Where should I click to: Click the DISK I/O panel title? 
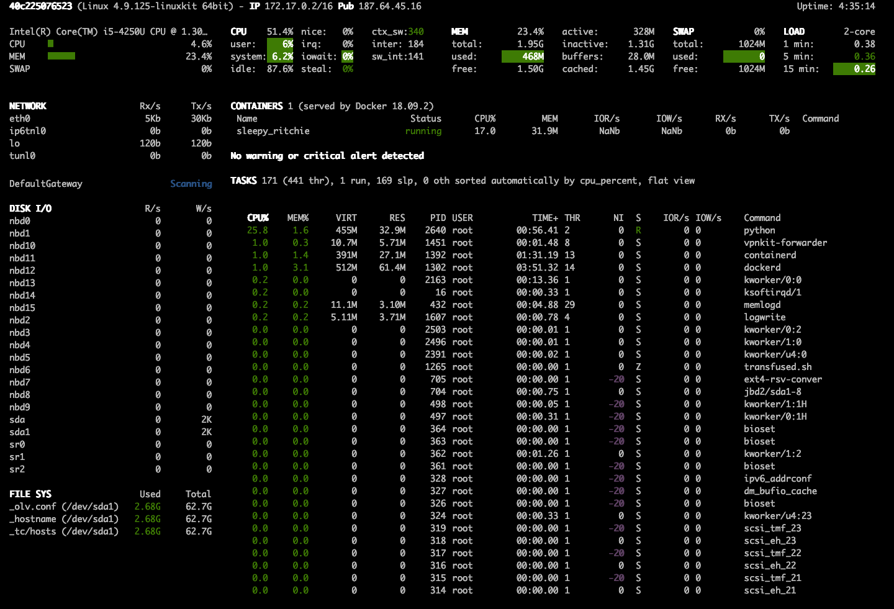(x=30, y=208)
